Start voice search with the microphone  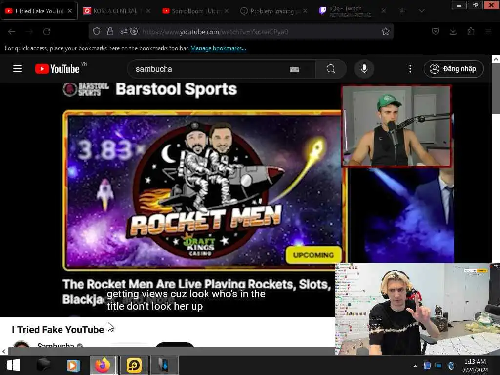pos(364,69)
